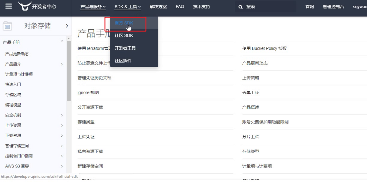Open 新建存储空间 article link
The height and width of the screenshot is (182, 367).
pyautogui.click(x=90, y=166)
